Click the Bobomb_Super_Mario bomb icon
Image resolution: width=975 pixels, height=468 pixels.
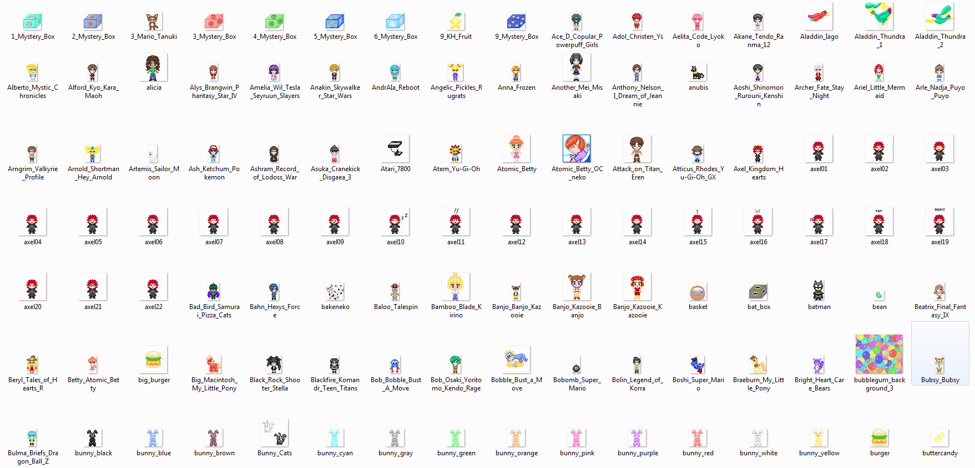[577, 365]
